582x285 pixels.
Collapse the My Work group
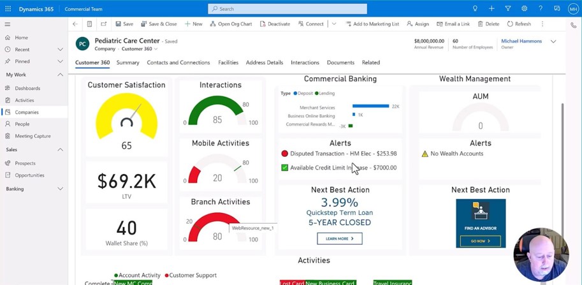click(x=61, y=75)
